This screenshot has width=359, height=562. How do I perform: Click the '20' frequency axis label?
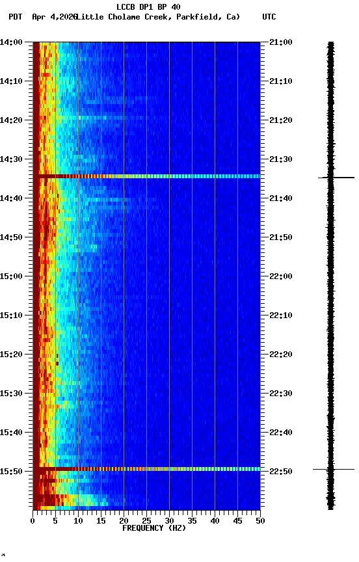[124, 521]
